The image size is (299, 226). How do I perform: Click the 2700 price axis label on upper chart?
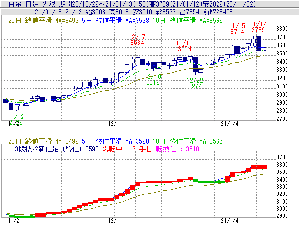point(282,119)
